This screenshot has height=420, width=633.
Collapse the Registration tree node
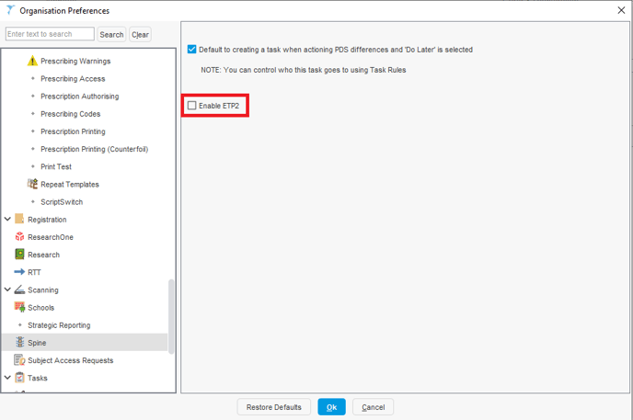tap(8, 220)
